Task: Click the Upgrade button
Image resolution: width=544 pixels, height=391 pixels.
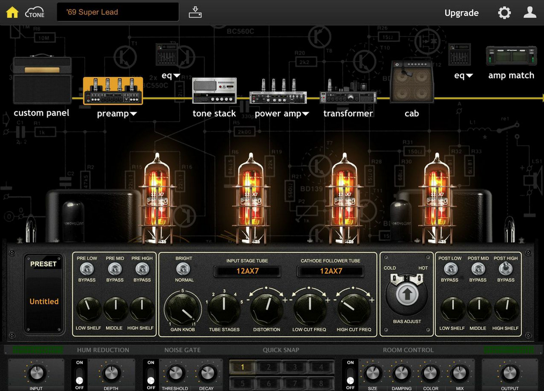Action: pos(461,13)
